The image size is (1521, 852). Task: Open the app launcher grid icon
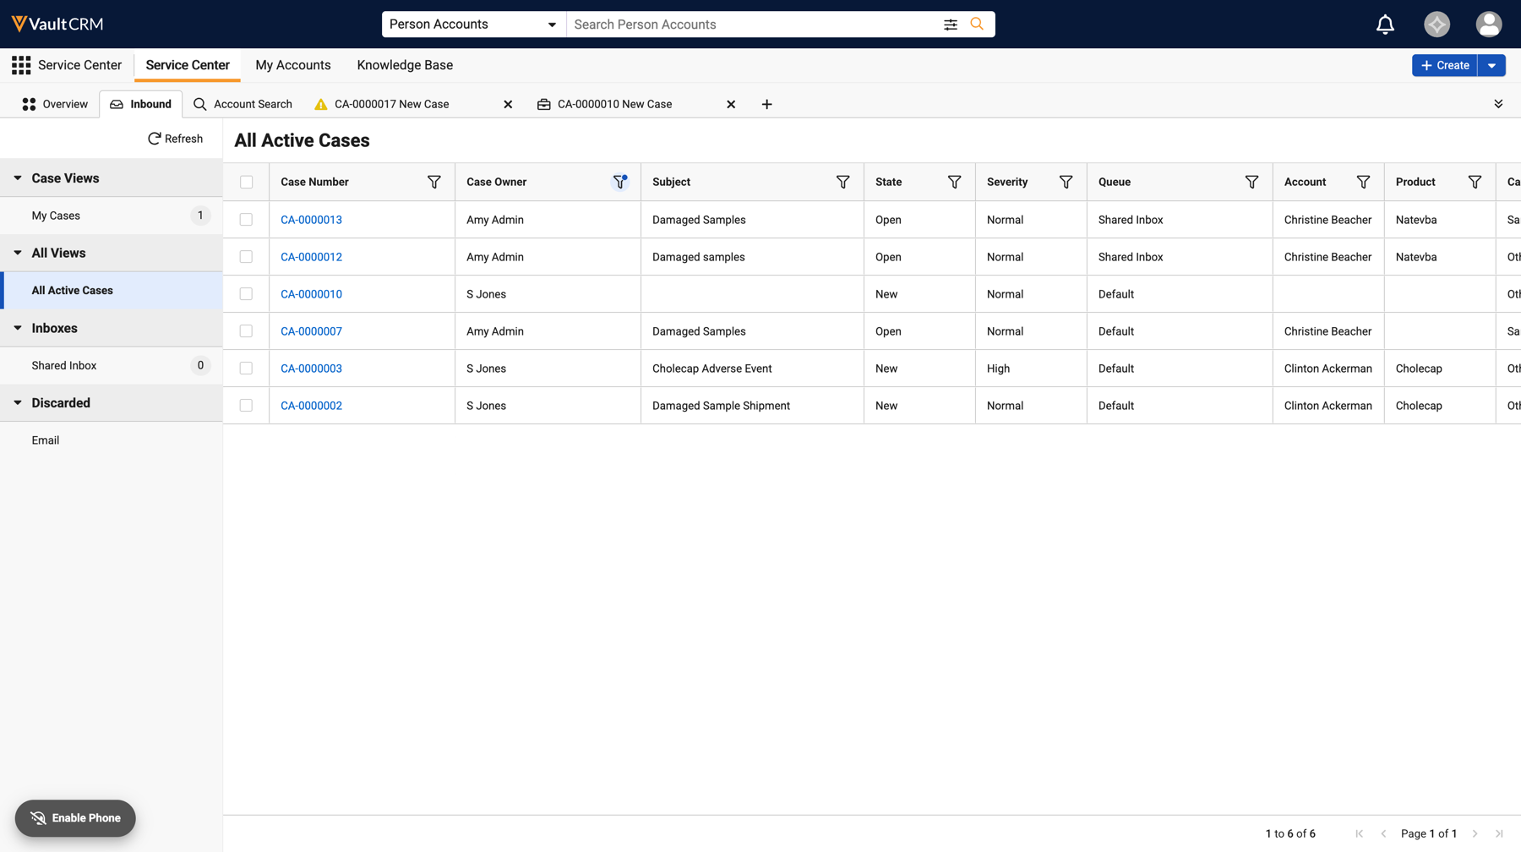point(21,65)
